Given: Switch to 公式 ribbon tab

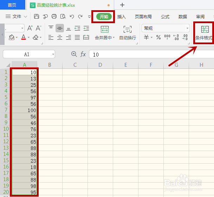Looking at the screenshot, I should click(x=165, y=17).
